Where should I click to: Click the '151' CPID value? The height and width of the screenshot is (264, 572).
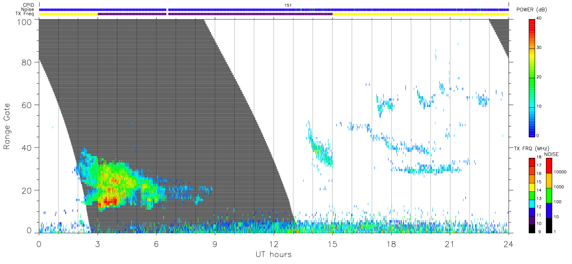click(288, 5)
